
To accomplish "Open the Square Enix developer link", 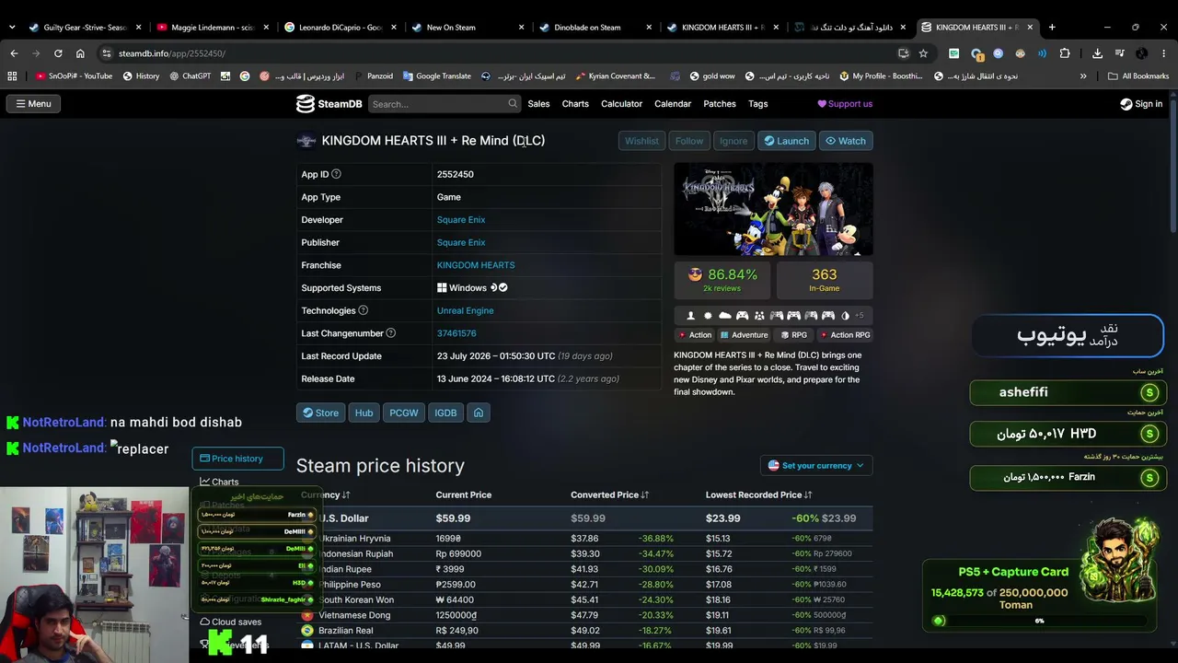I will (461, 220).
